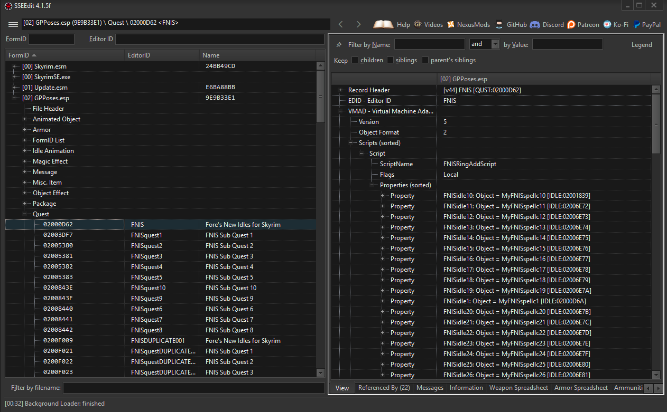The image size is (667, 412).
Task: Open the Ko-Fi link
Action: pyautogui.click(x=615, y=24)
